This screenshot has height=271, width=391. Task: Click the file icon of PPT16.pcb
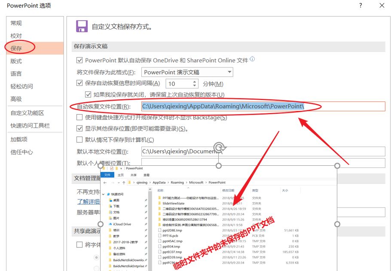coord(160,236)
